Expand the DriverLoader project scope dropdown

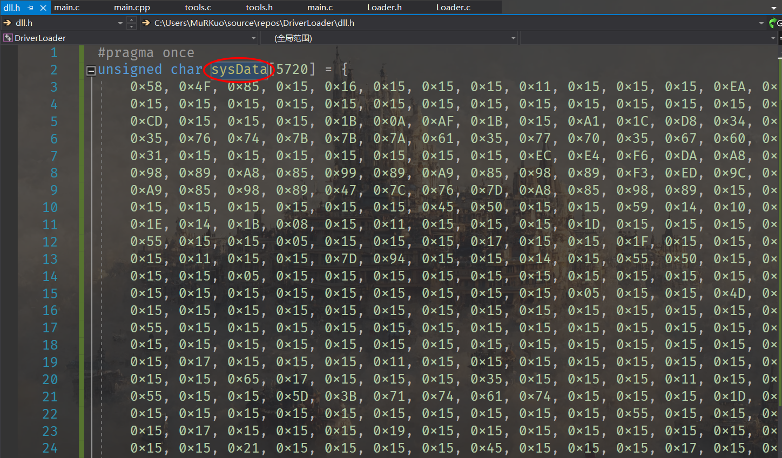(253, 38)
